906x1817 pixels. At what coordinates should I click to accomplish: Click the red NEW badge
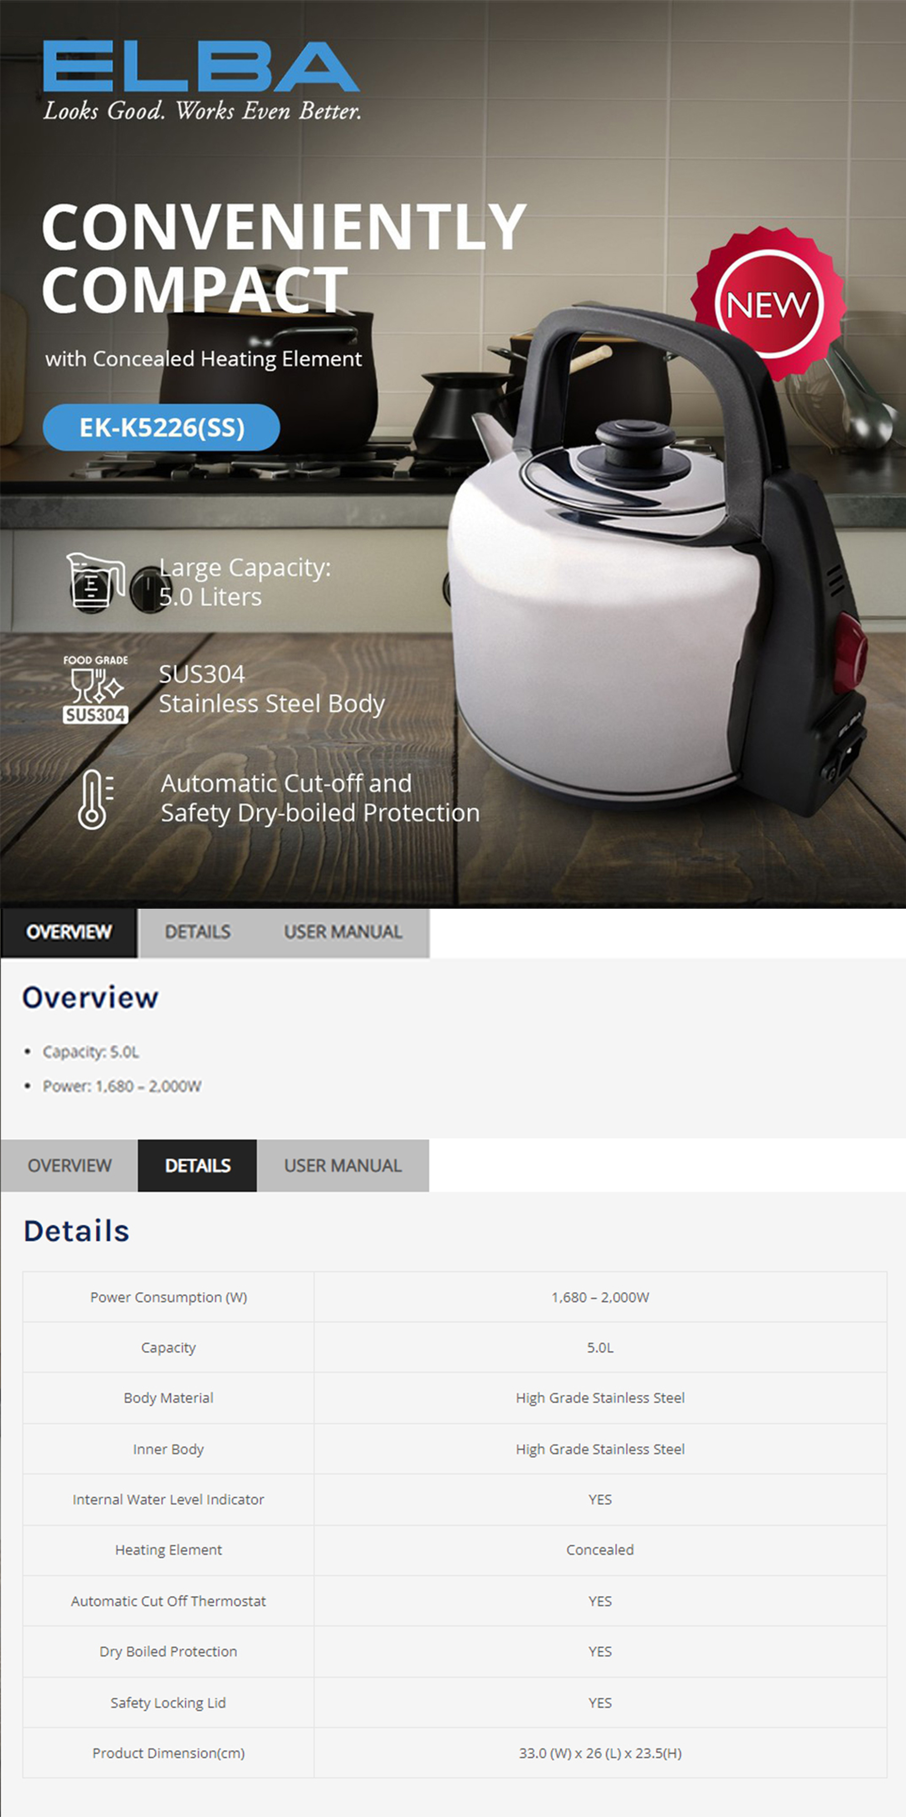click(x=769, y=304)
